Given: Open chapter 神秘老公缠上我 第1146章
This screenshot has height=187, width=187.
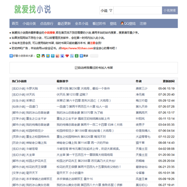Looking at the screenshot, I should coord(83,143).
